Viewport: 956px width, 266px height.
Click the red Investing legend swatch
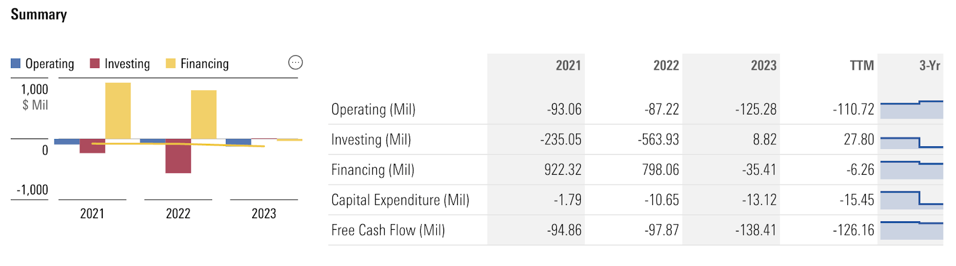point(94,63)
